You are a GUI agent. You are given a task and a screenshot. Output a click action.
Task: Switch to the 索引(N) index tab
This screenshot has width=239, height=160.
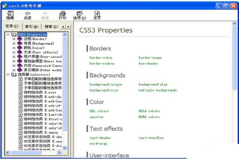tap(32, 27)
